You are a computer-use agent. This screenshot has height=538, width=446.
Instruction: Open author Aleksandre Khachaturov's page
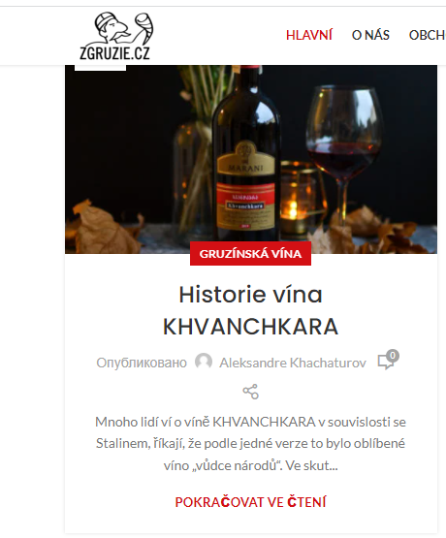[x=293, y=363]
